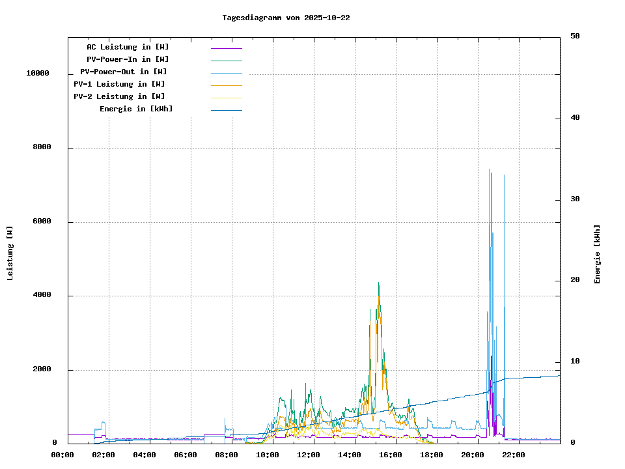Select the 20:00 time axis tick label
Viewport: 625px width, 469px height.
coord(473,455)
